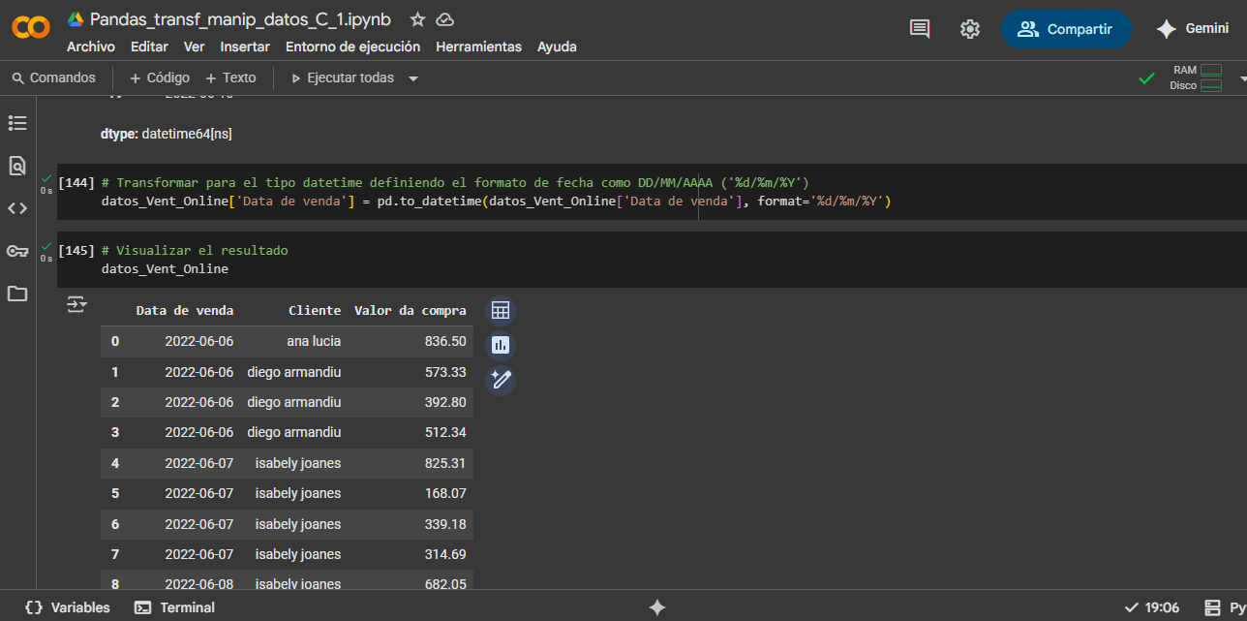The height and width of the screenshot is (621, 1247).
Task: Click row index 0 in the table
Action: click(115, 341)
